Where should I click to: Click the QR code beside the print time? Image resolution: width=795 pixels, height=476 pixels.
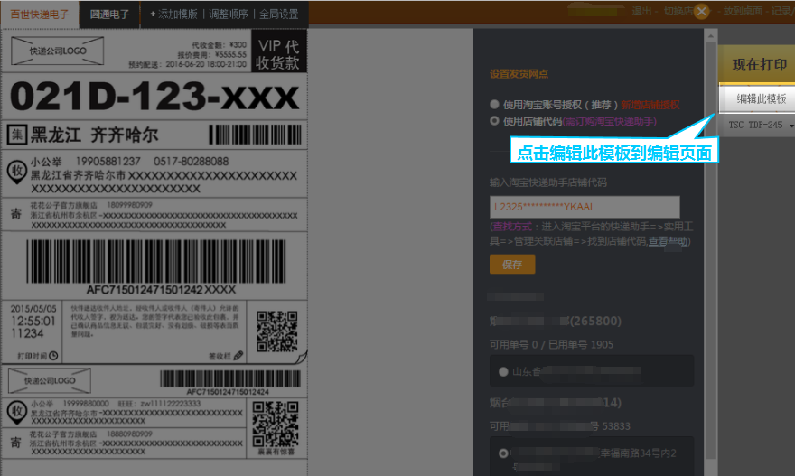click(276, 331)
